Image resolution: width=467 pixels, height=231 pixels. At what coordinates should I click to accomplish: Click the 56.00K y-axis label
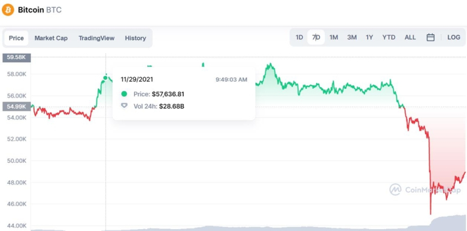17,96
